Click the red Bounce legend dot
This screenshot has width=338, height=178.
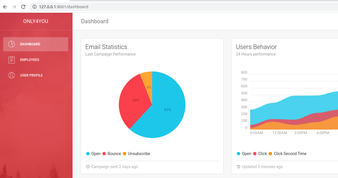point(104,154)
